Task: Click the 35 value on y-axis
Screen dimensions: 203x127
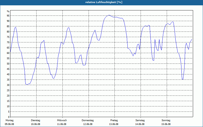Action: point(8,80)
